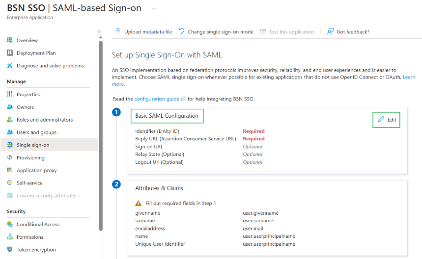Viewport: 422px width, 259px height.
Task: Go to Self-service settings
Action: 29,182
